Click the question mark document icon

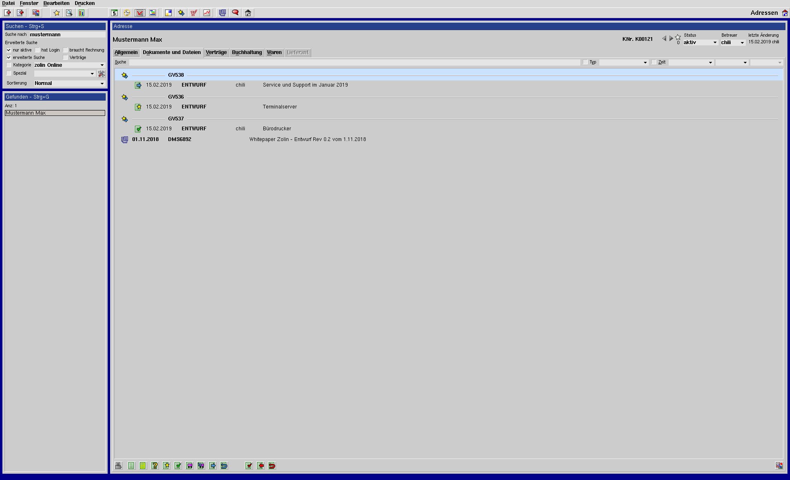[x=154, y=466]
